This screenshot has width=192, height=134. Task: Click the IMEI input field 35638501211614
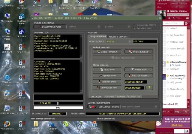(136, 82)
